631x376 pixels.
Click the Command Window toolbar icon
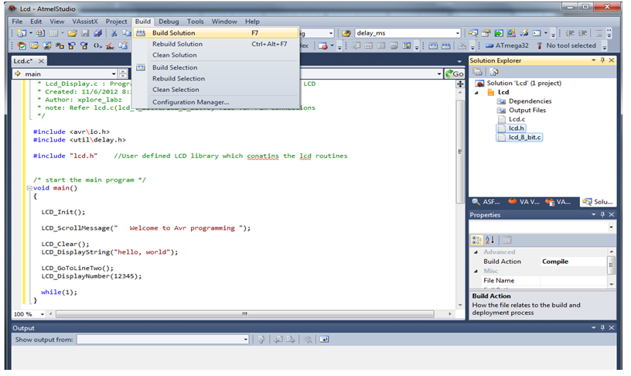click(537, 33)
